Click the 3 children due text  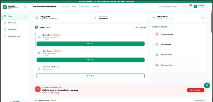coord(47,69)
